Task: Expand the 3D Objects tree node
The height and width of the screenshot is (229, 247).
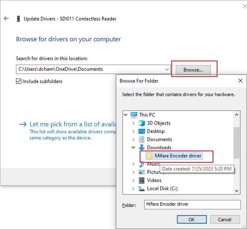Action: (133, 123)
